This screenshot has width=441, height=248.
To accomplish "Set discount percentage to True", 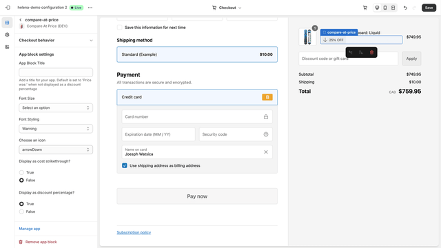I will 21,204.
